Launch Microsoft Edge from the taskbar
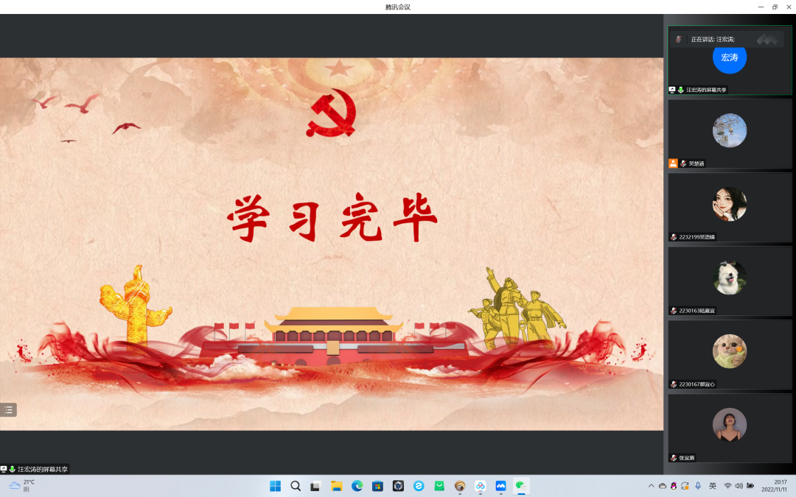The height and width of the screenshot is (497, 796). (357, 486)
